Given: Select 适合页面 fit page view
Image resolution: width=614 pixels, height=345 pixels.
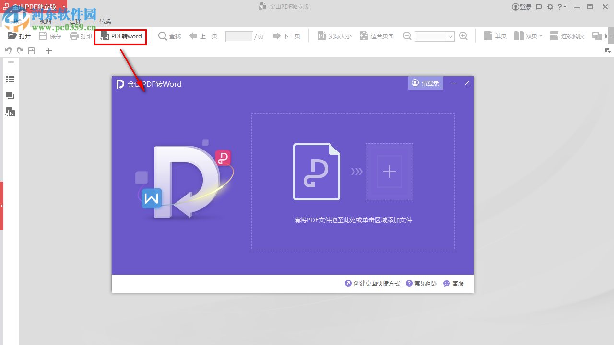Looking at the screenshot, I should pyautogui.click(x=377, y=36).
